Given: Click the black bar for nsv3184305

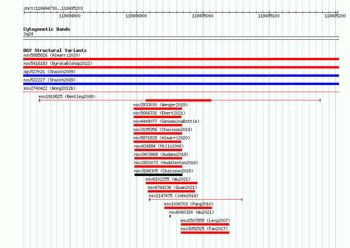Looking at the screenshot, I should tap(158, 175).
